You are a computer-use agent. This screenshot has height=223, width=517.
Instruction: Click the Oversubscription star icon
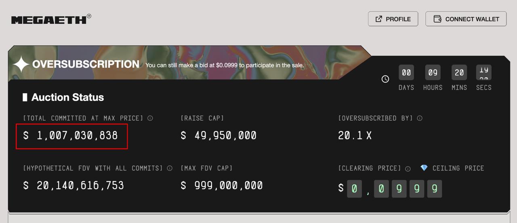pos(21,65)
